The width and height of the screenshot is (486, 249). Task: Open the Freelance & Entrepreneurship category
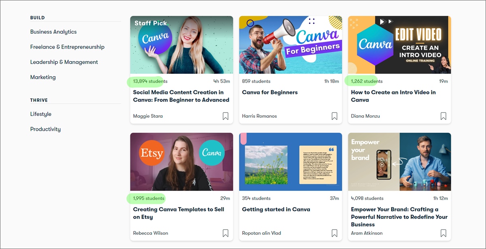[x=67, y=47]
